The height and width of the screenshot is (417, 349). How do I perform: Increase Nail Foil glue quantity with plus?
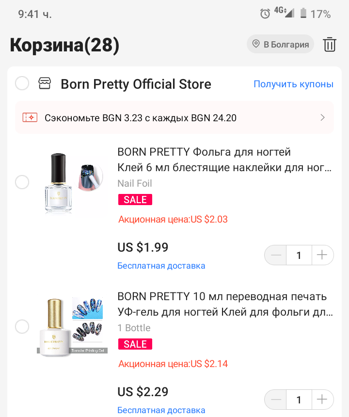pyautogui.click(x=322, y=255)
